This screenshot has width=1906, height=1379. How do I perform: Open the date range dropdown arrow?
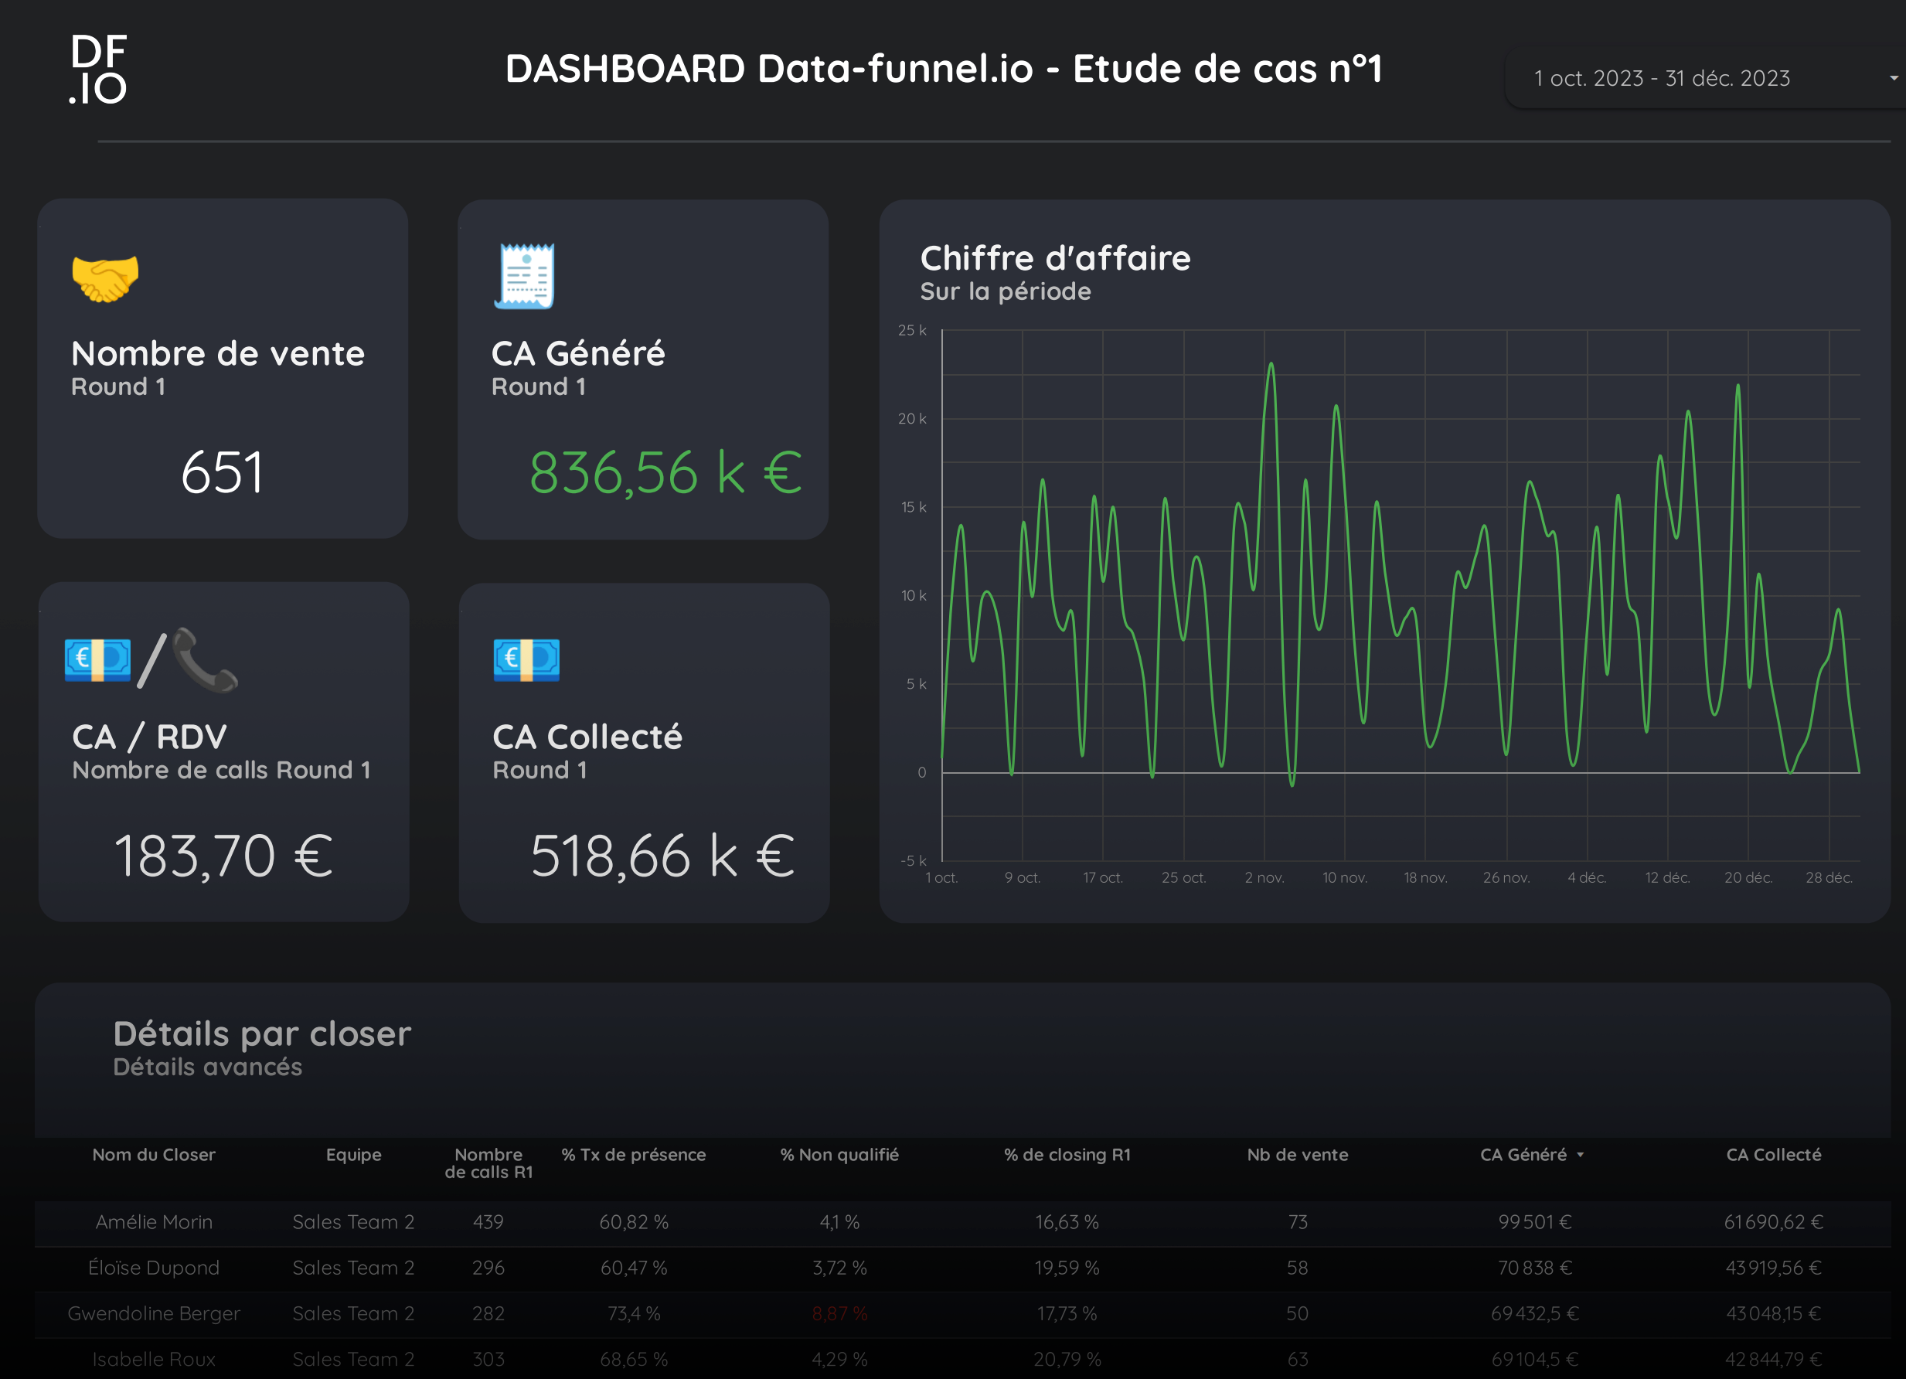(x=1894, y=78)
